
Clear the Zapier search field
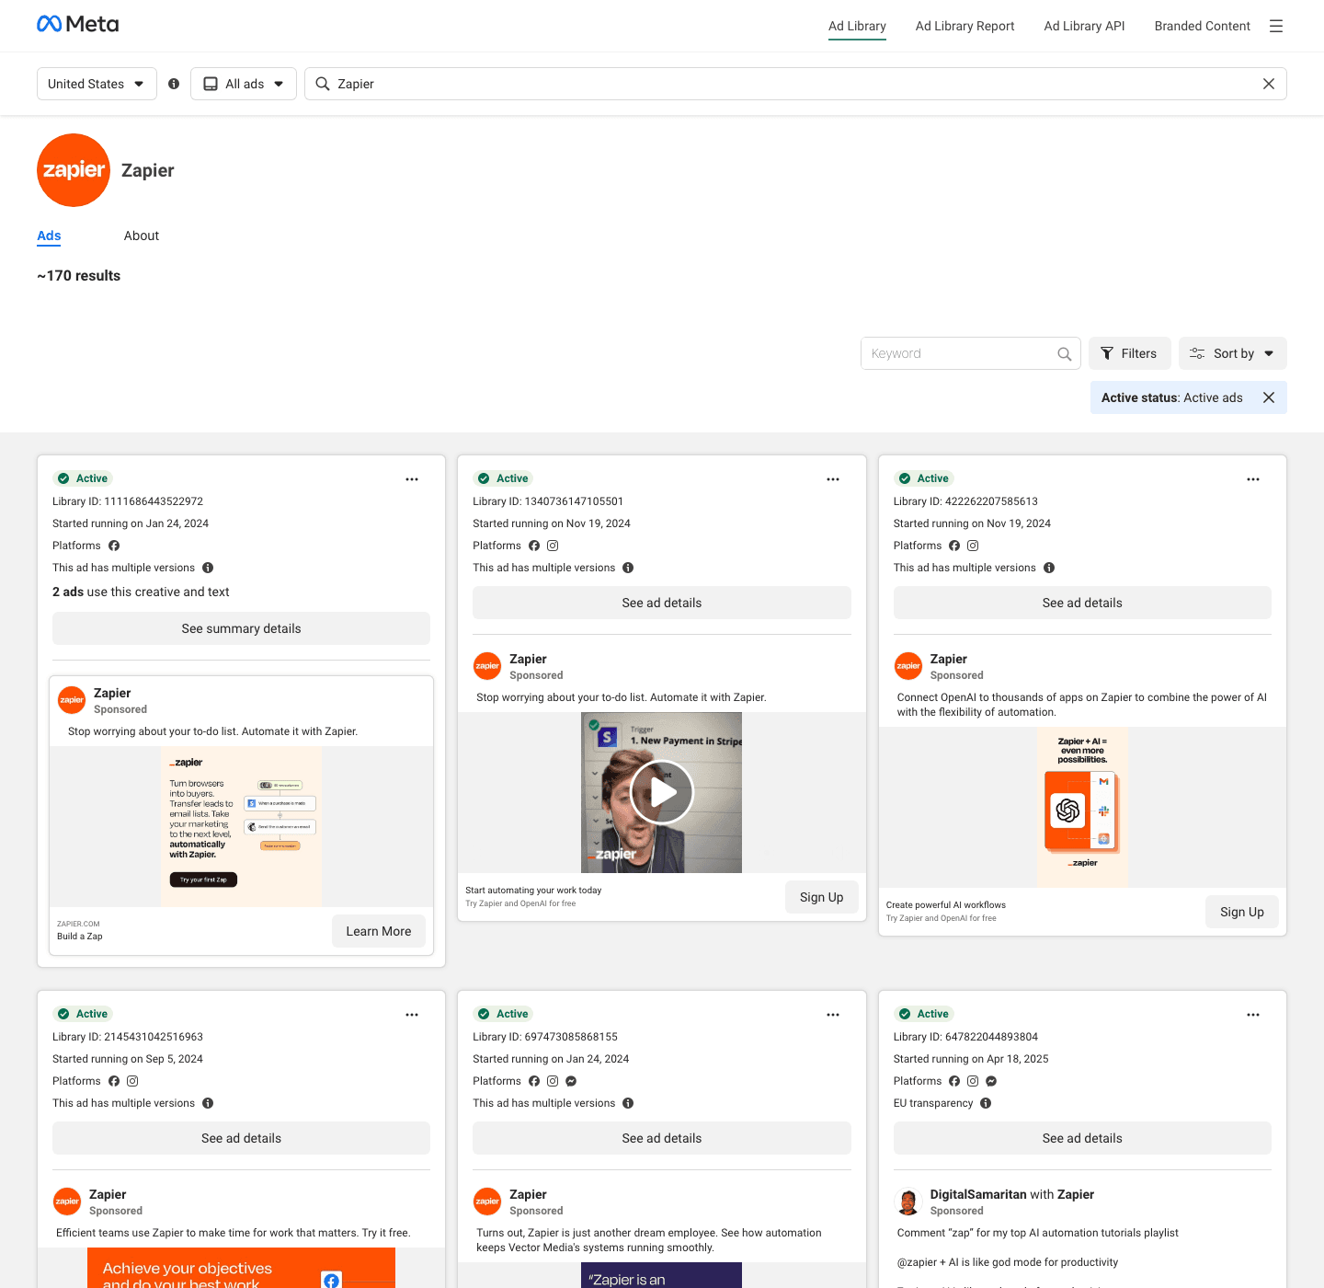pos(1269,84)
